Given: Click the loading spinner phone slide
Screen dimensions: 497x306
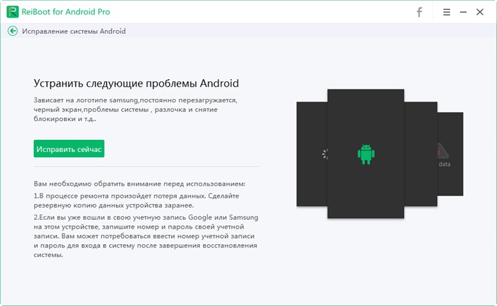Looking at the screenshot, I should tap(312, 154).
